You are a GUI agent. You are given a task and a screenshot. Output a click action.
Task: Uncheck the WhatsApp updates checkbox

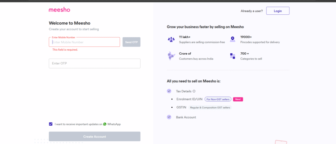(51, 124)
